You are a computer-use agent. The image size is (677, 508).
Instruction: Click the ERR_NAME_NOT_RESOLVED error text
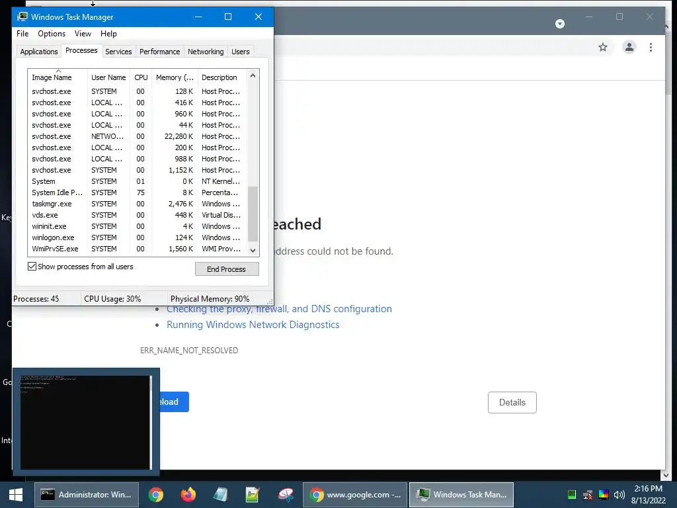coord(189,351)
